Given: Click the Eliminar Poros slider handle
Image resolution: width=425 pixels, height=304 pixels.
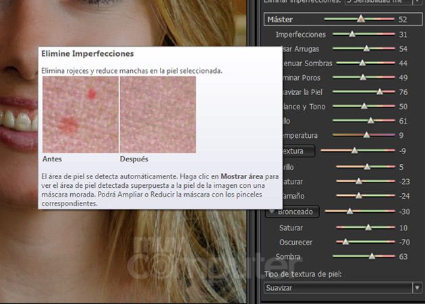Looking at the screenshot, I should (x=364, y=78).
